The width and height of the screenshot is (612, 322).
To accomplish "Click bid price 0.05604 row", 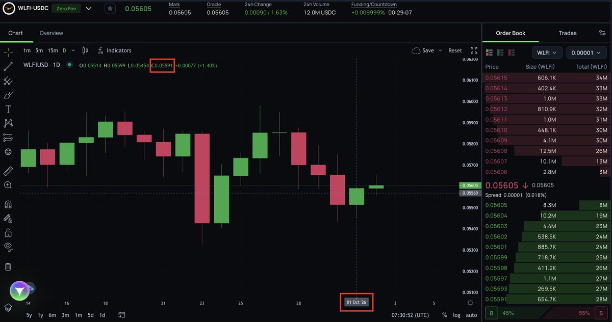I will click(x=547, y=215).
